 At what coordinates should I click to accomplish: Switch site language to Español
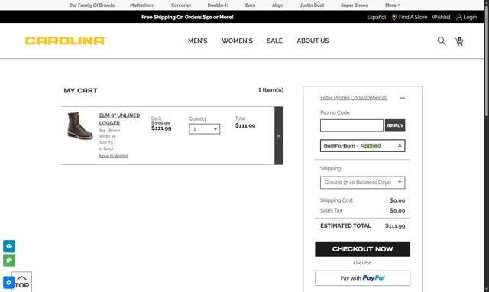tap(376, 17)
